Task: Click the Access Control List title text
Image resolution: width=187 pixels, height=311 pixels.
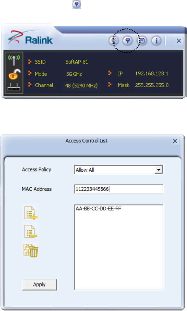Action: tap(86, 140)
